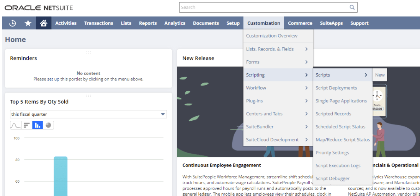420x196 pixels.
Task: Go to the Home house icon
Action: pos(44,23)
